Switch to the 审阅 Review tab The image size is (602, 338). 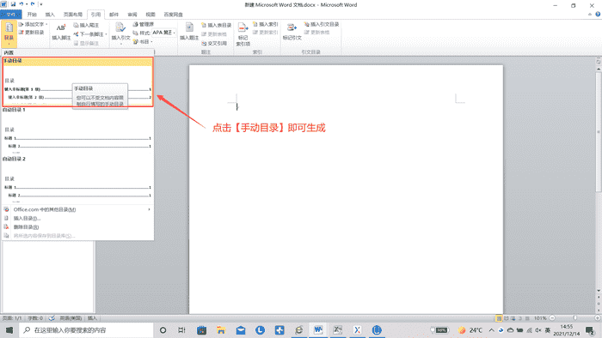(x=132, y=15)
